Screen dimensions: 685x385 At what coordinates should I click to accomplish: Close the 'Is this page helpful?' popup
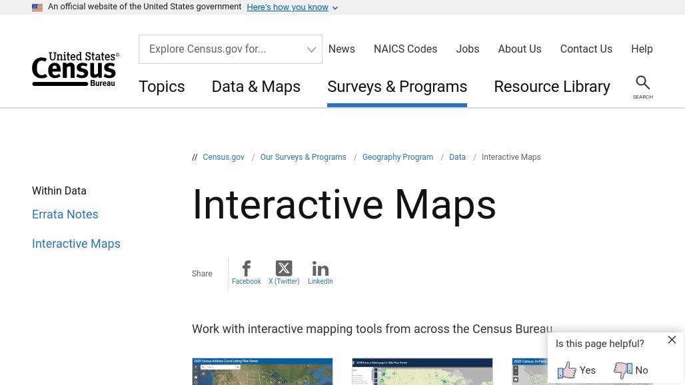tap(672, 340)
